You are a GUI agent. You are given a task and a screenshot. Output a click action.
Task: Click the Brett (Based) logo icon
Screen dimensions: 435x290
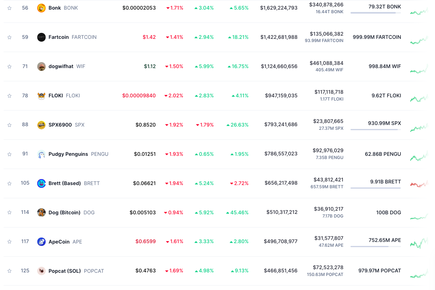coord(41,183)
